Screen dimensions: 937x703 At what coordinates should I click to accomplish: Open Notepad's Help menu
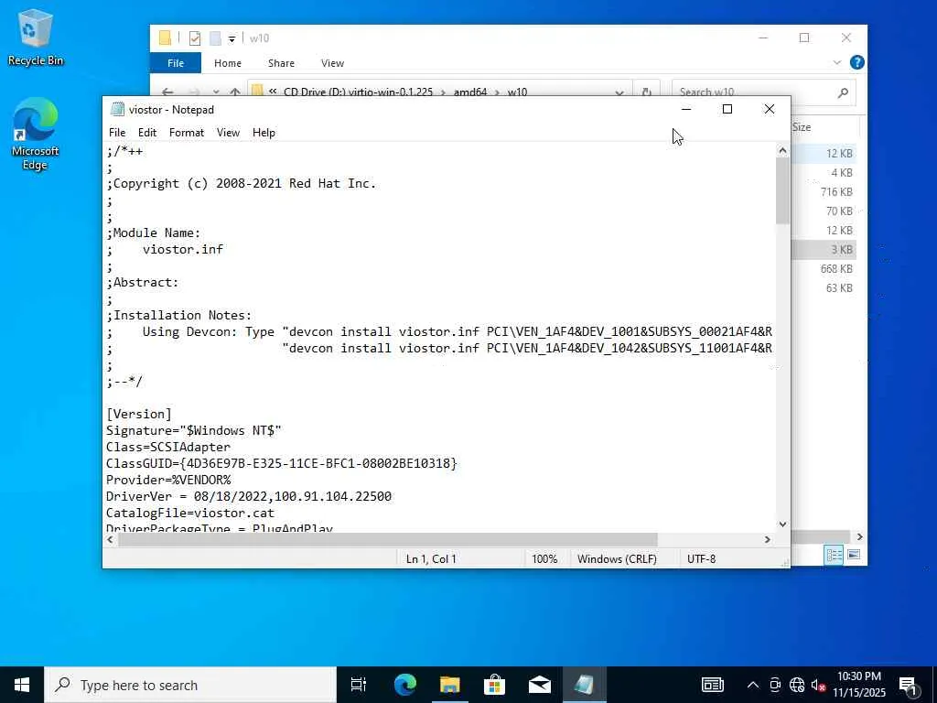[x=264, y=133]
